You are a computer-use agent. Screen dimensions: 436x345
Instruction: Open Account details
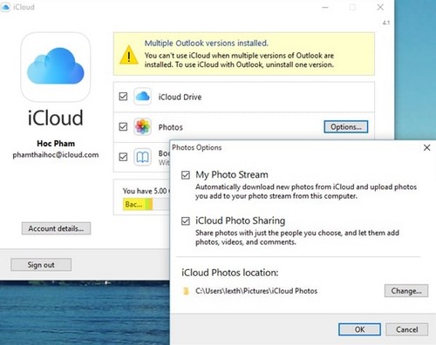point(56,228)
